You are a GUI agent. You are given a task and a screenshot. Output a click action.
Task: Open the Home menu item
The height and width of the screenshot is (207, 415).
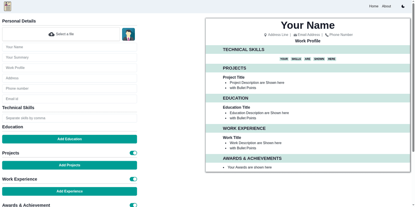(373, 6)
